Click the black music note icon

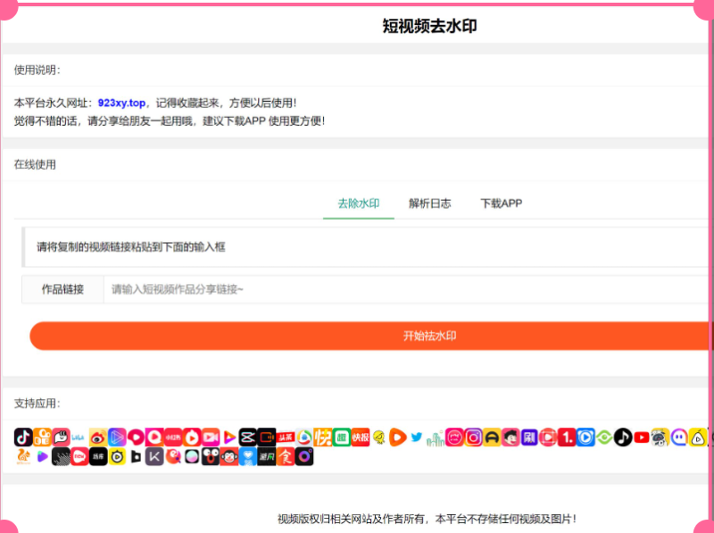pos(622,437)
